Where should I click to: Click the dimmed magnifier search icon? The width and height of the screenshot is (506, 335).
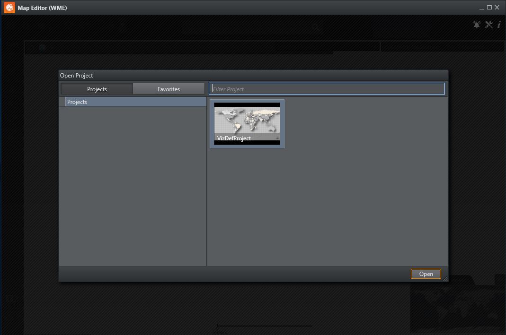tap(316, 28)
